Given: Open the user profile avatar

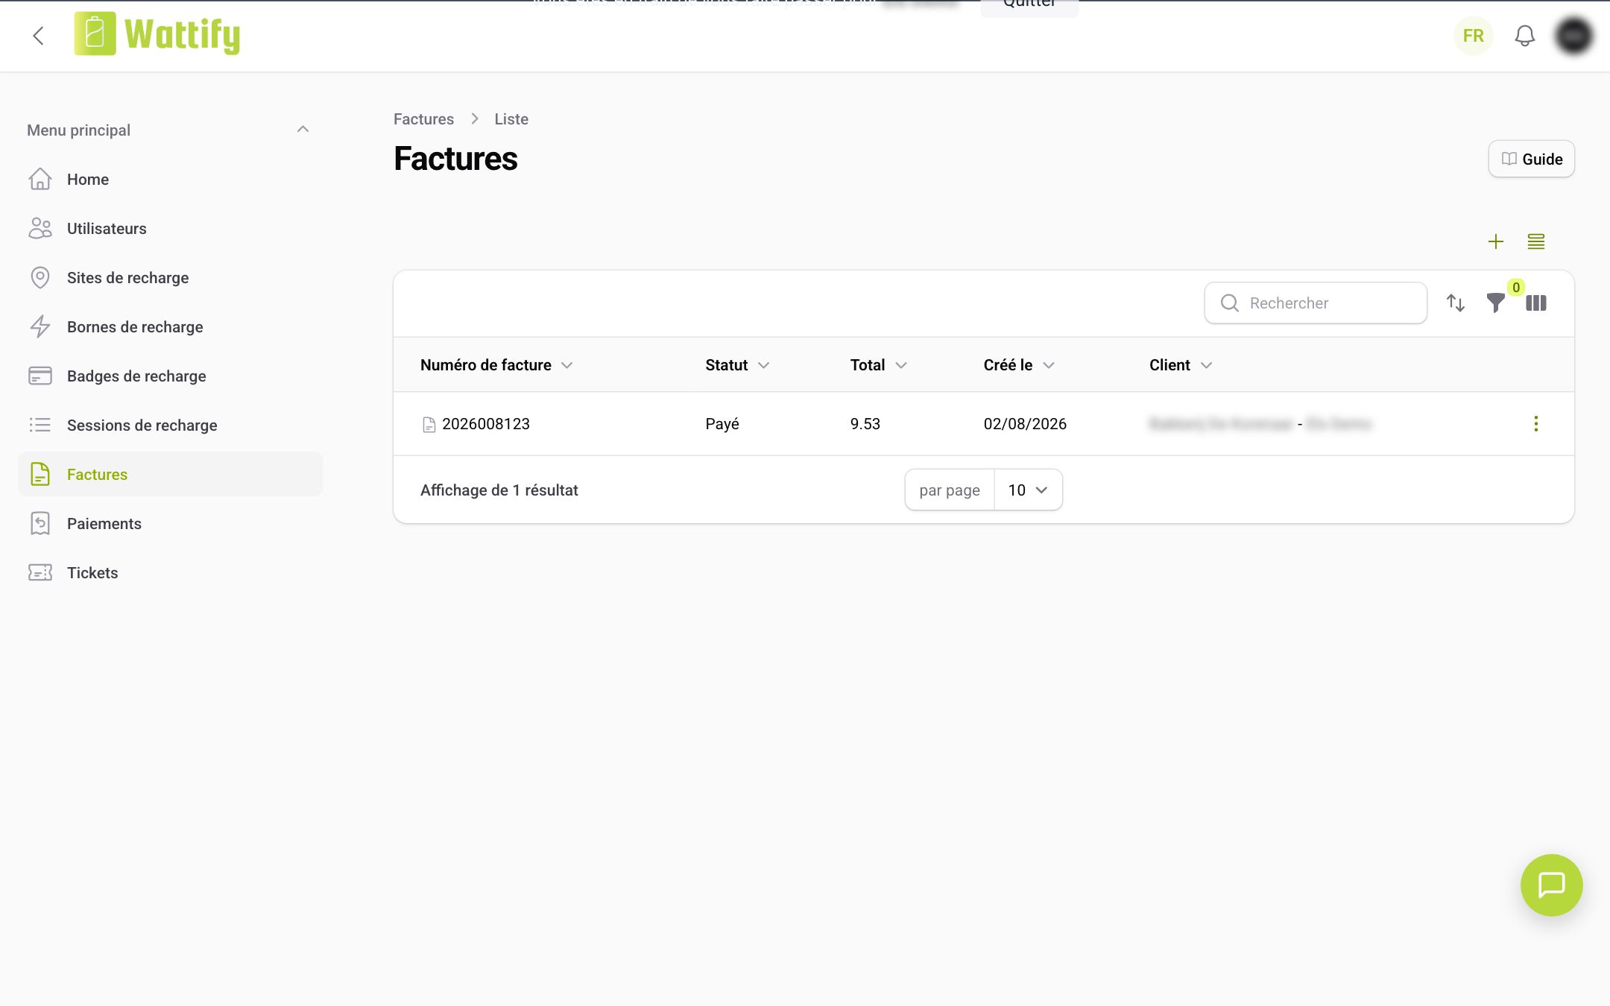Looking at the screenshot, I should (1573, 36).
